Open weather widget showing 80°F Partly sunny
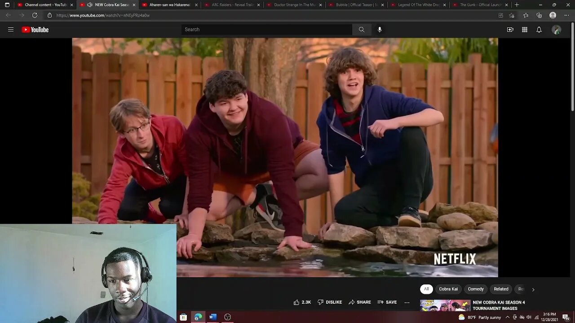Image resolution: width=575 pixels, height=323 pixels. (x=479, y=317)
